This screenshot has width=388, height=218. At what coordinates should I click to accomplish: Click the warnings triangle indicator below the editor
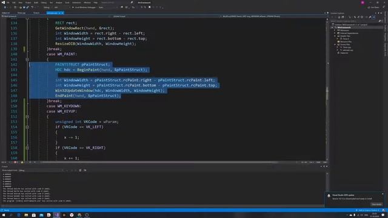click(22, 162)
